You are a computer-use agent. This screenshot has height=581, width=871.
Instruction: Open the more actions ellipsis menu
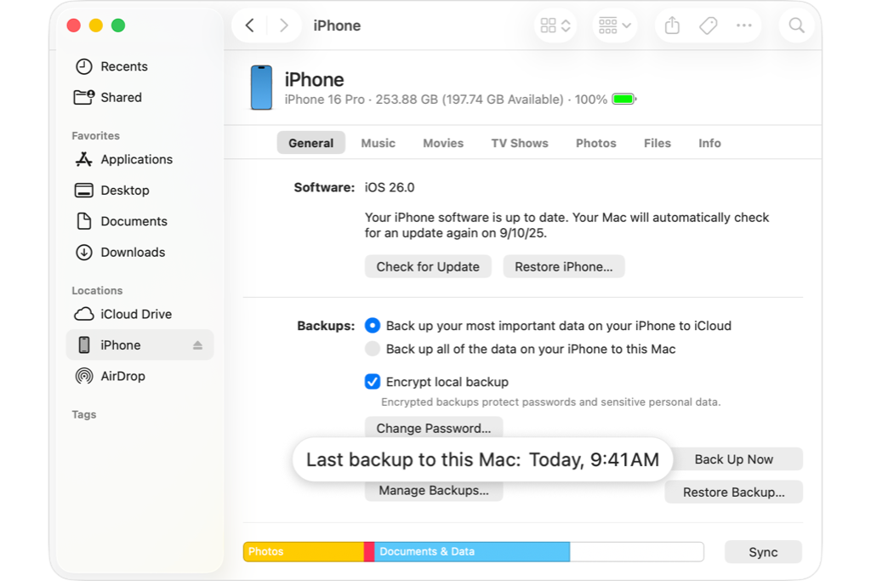pos(743,26)
